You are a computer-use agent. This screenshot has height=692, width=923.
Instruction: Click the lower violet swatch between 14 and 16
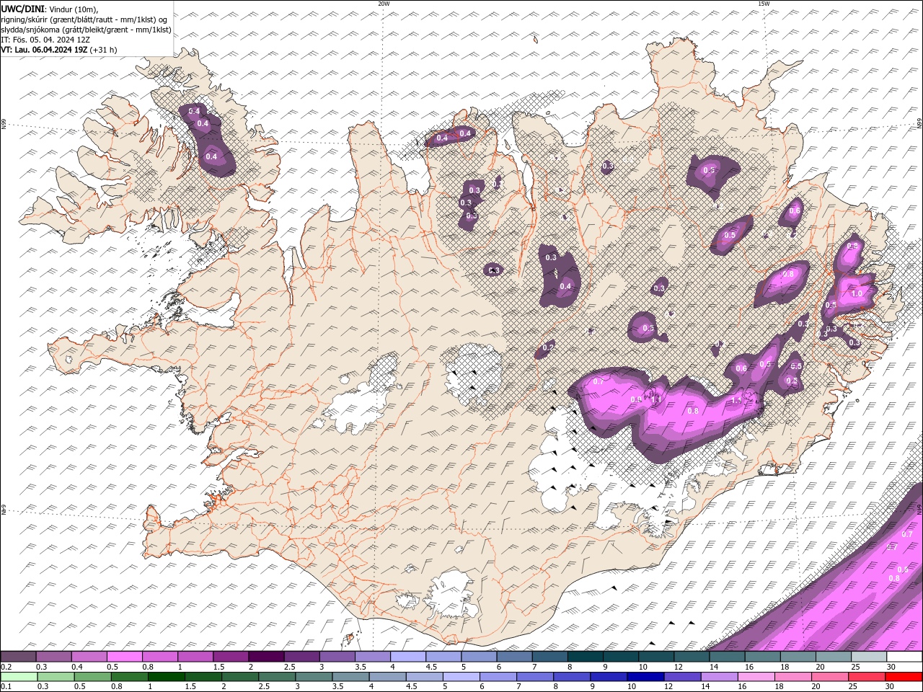pyautogui.click(x=719, y=677)
